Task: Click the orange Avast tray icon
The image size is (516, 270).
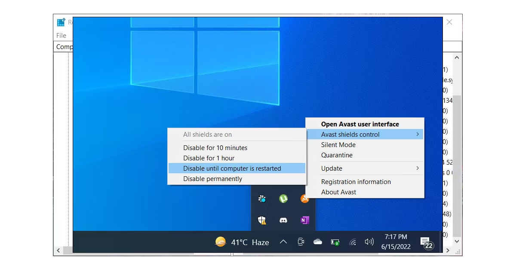Action: tap(304, 199)
